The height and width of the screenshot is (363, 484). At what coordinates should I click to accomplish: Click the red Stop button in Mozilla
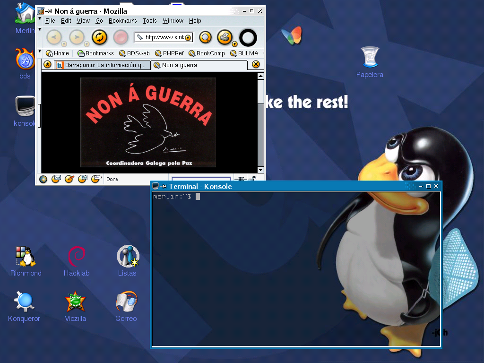click(x=121, y=37)
